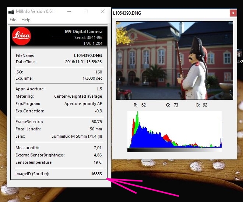The height and width of the screenshot is (202, 243).
Task: Click the Aperture-priority AE program value
Action: click(83, 104)
